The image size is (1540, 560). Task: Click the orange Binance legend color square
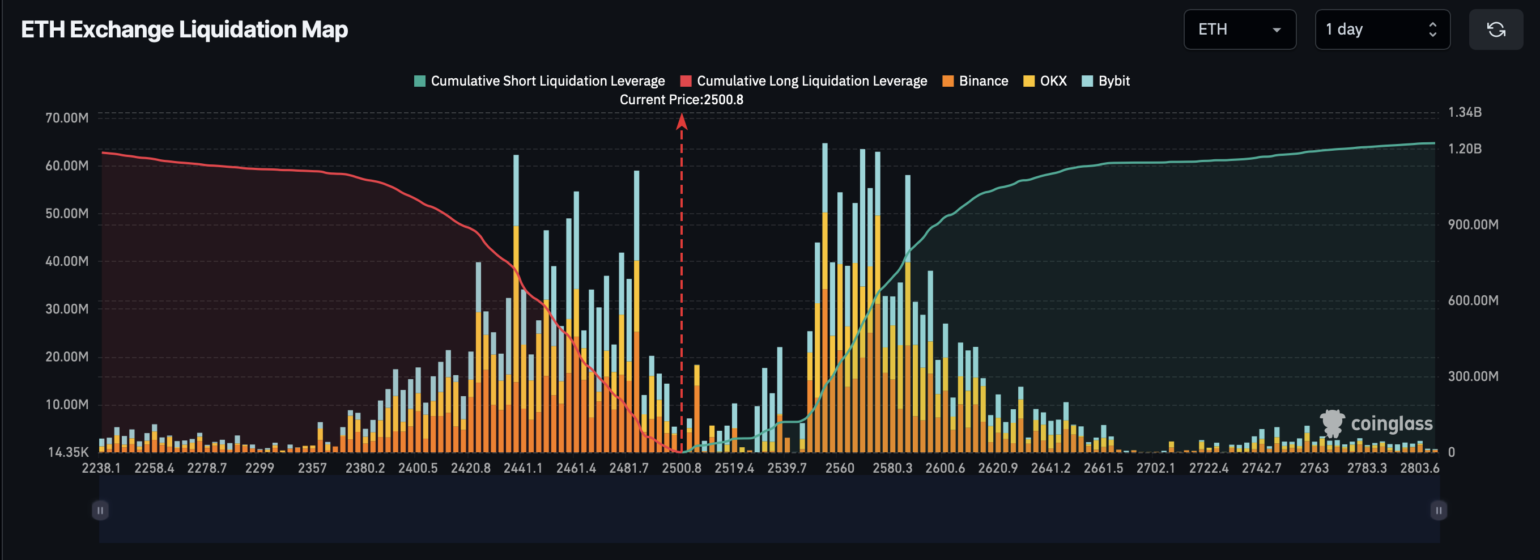point(948,80)
